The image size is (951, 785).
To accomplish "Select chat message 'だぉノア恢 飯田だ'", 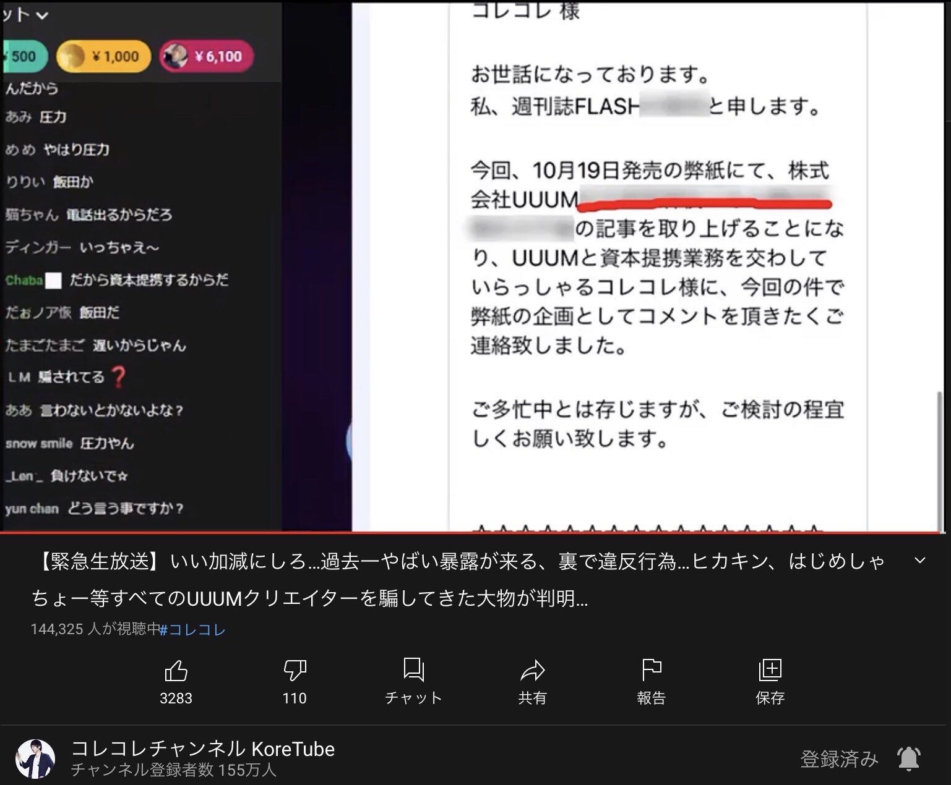I will [62, 313].
